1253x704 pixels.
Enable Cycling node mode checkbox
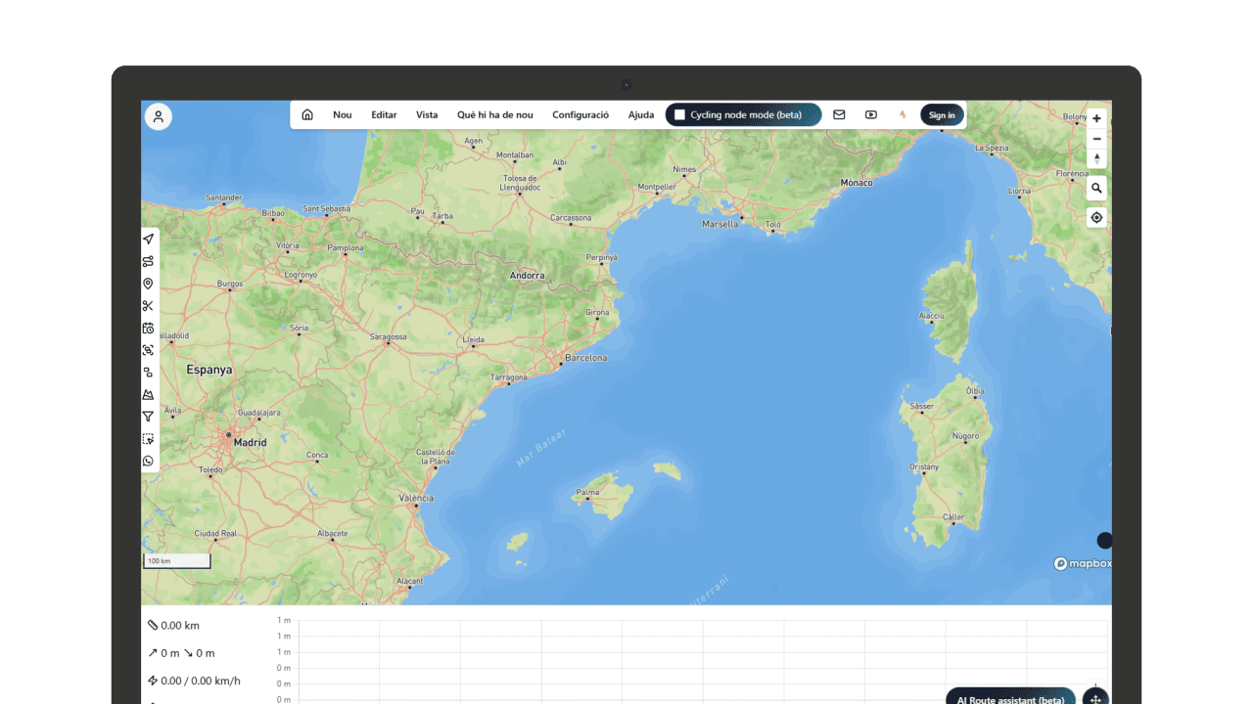(680, 115)
